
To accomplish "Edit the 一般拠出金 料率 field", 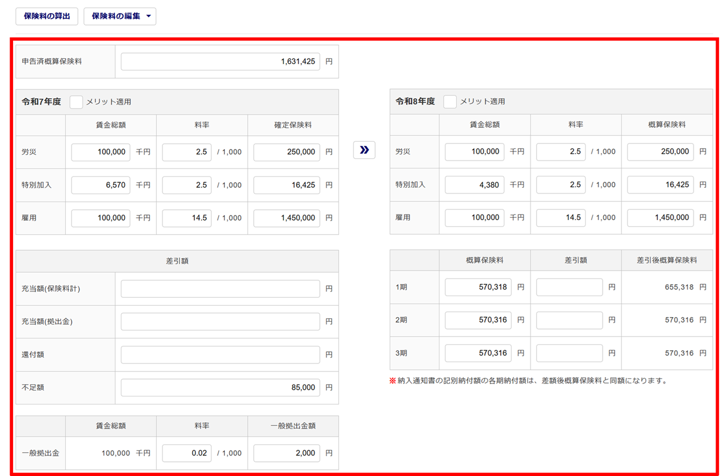I will pos(187,453).
